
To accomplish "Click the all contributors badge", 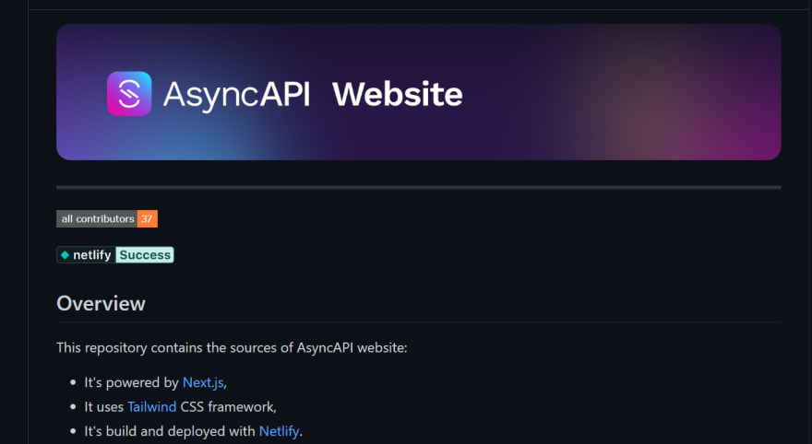I will pyautogui.click(x=107, y=218).
